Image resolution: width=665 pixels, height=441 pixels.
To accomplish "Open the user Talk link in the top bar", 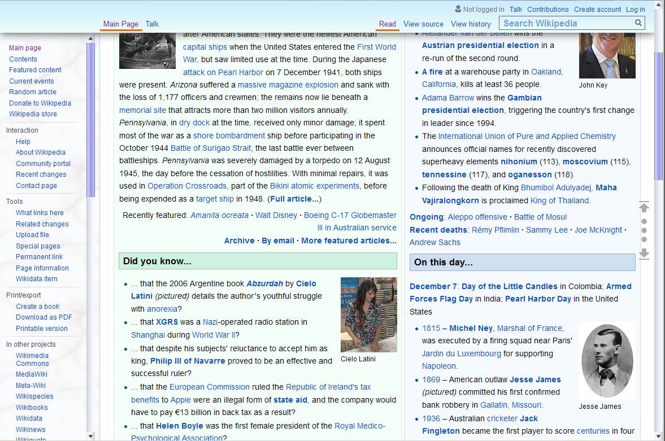I will coord(516,10).
